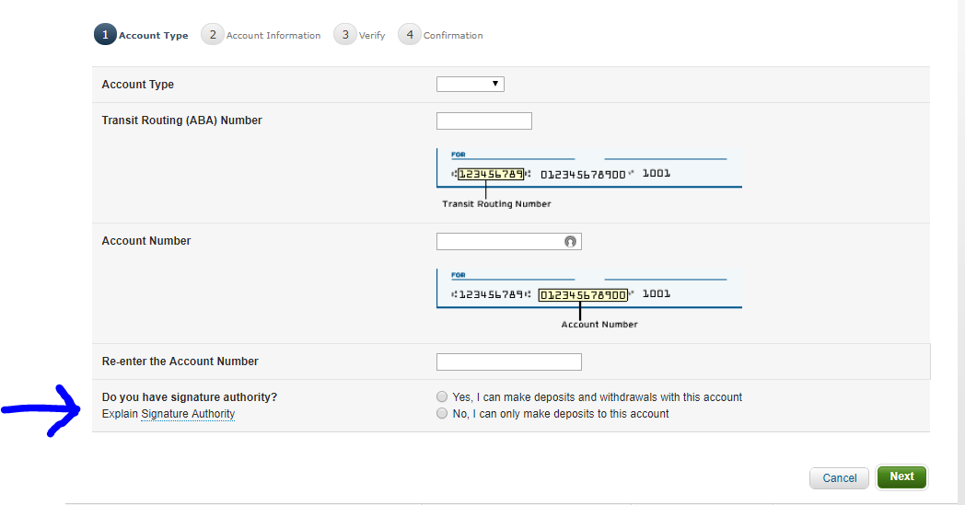Click the 'Re-enter the Account Number' label
Screen dimensions: 965x505
[x=180, y=362]
